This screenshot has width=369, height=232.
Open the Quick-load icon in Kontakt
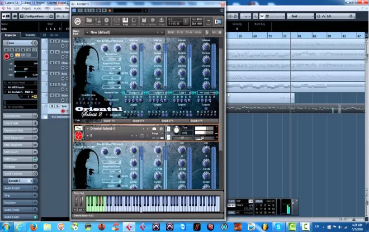pyautogui.click(x=134, y=21)
